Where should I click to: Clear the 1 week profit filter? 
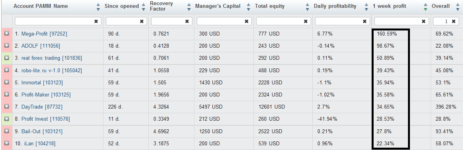[424, 21]
